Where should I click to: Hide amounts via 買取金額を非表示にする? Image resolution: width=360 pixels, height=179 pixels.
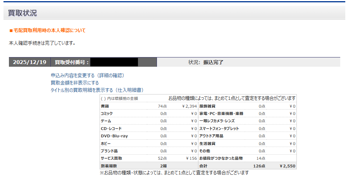click(x=75, y=83)
